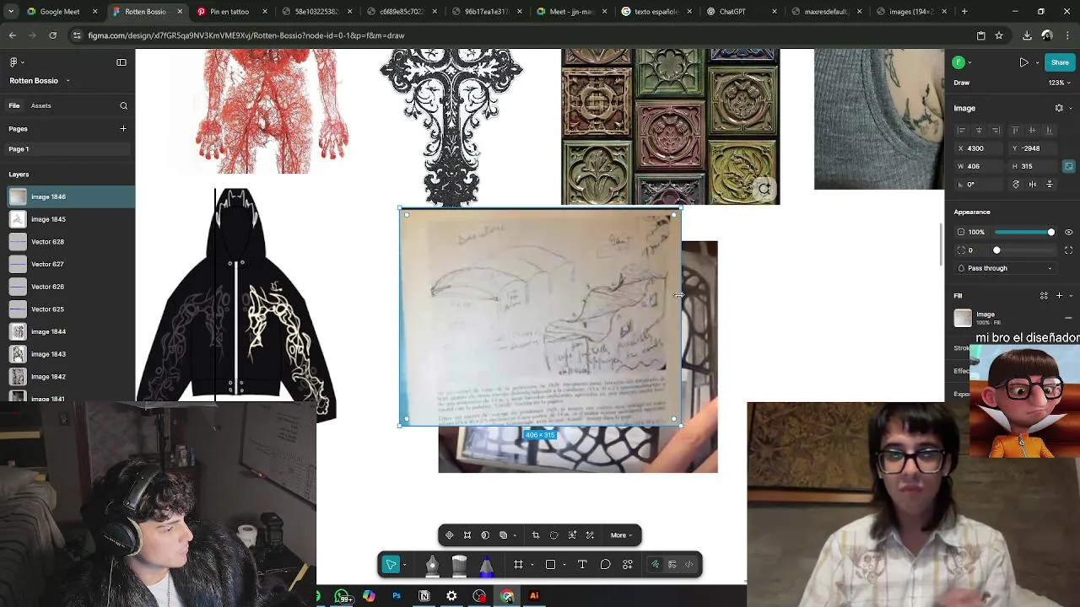Add a new page with plus icon

[123, 129]
